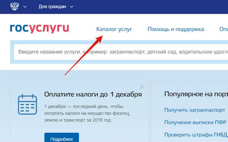Open the Для граждан dropdown
228x142 pixels.
pos(56,7)
